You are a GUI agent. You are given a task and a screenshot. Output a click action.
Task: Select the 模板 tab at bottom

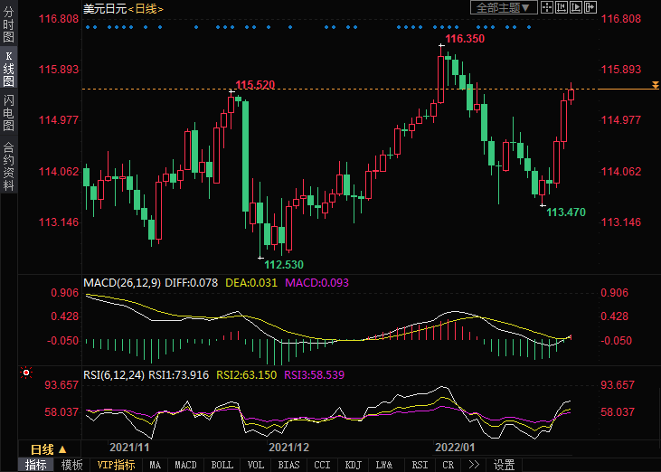click(71, 465)
